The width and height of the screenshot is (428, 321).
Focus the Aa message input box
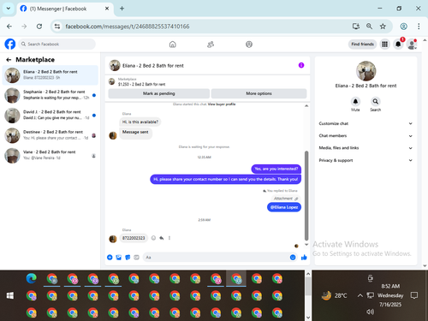(x=220, y=258)
